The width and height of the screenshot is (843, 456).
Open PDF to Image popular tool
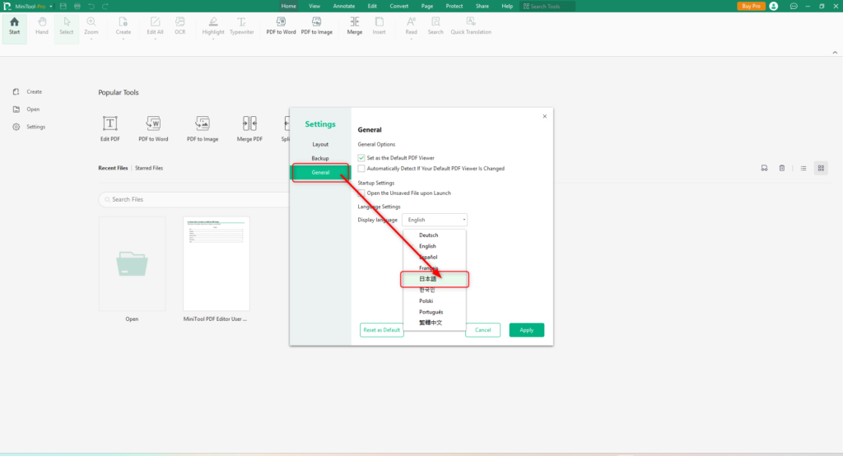(x=203, y=128)
